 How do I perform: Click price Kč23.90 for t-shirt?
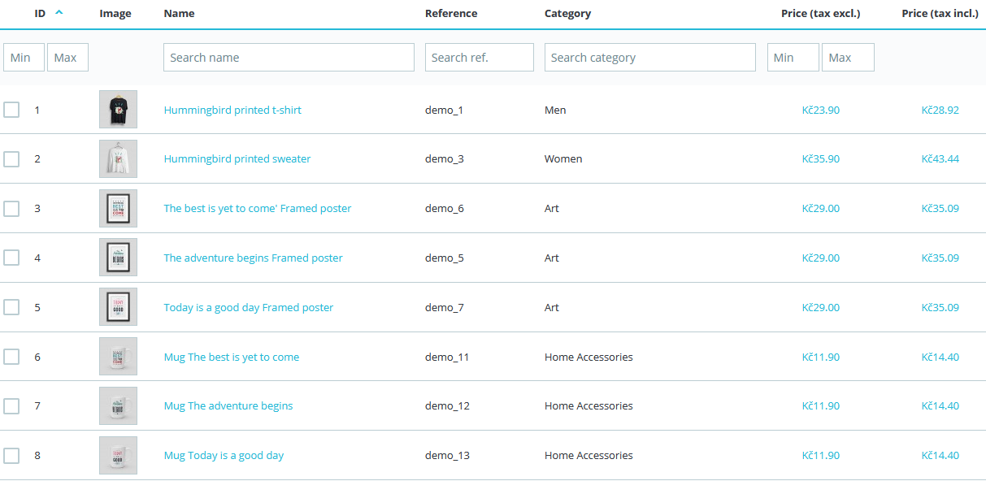coord(821,110)
